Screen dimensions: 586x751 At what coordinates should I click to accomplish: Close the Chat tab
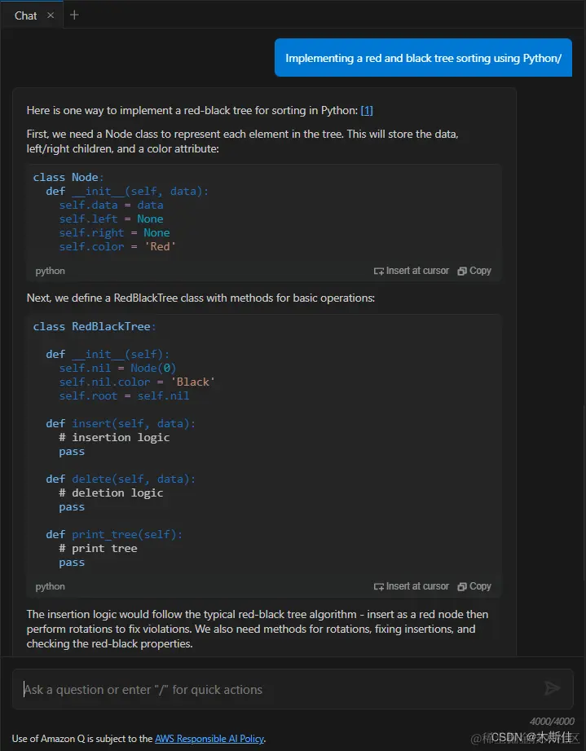tap(51, 15)
